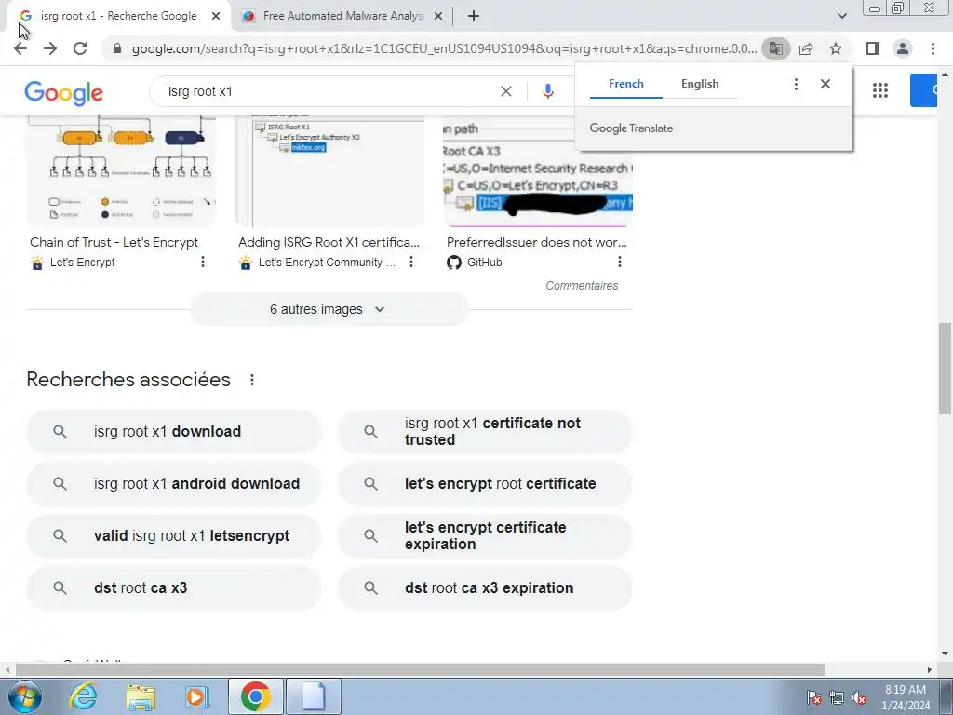
Task: Open Let's Encrypt Community source link
Action: pos(327,263)
